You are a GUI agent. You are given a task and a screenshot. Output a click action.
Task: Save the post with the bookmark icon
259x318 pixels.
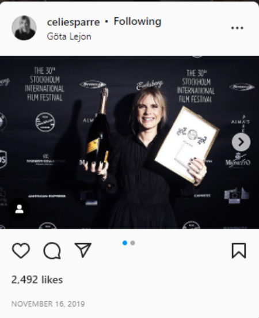pos(239,251)
